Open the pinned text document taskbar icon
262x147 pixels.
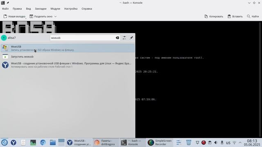point(23,143)
